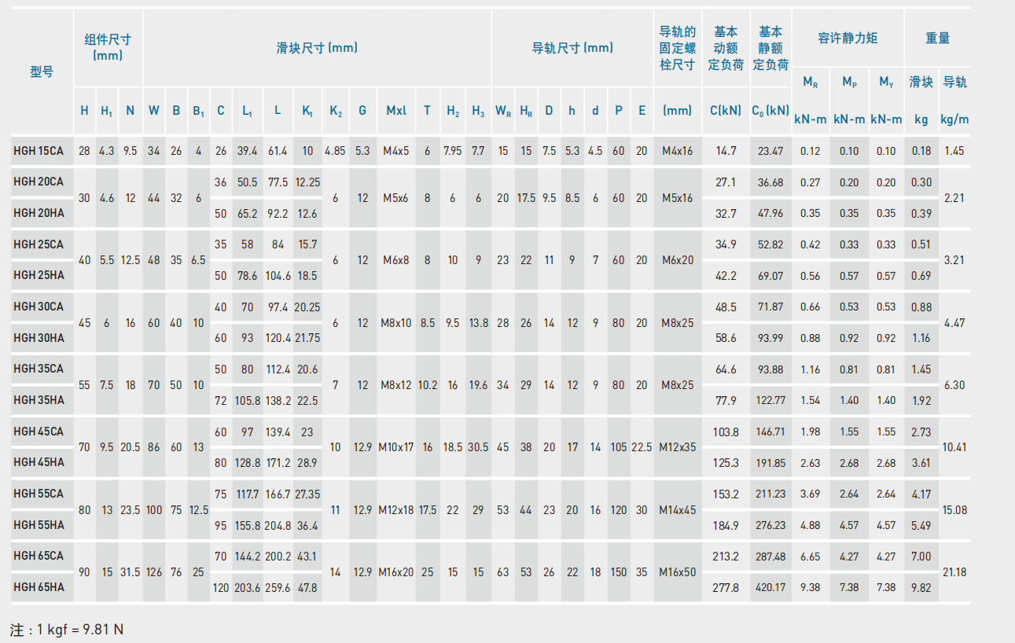
Task: Click the 21.18 rail weight value
Action: tap(954, 572)
